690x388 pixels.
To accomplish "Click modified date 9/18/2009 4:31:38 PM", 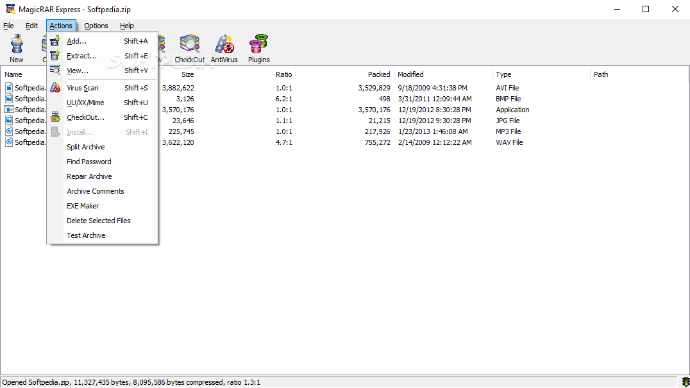I will click(x=433, y=88).
